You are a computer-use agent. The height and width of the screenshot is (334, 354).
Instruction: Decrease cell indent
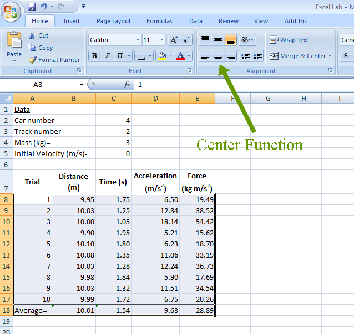click(x=245, y=55)
